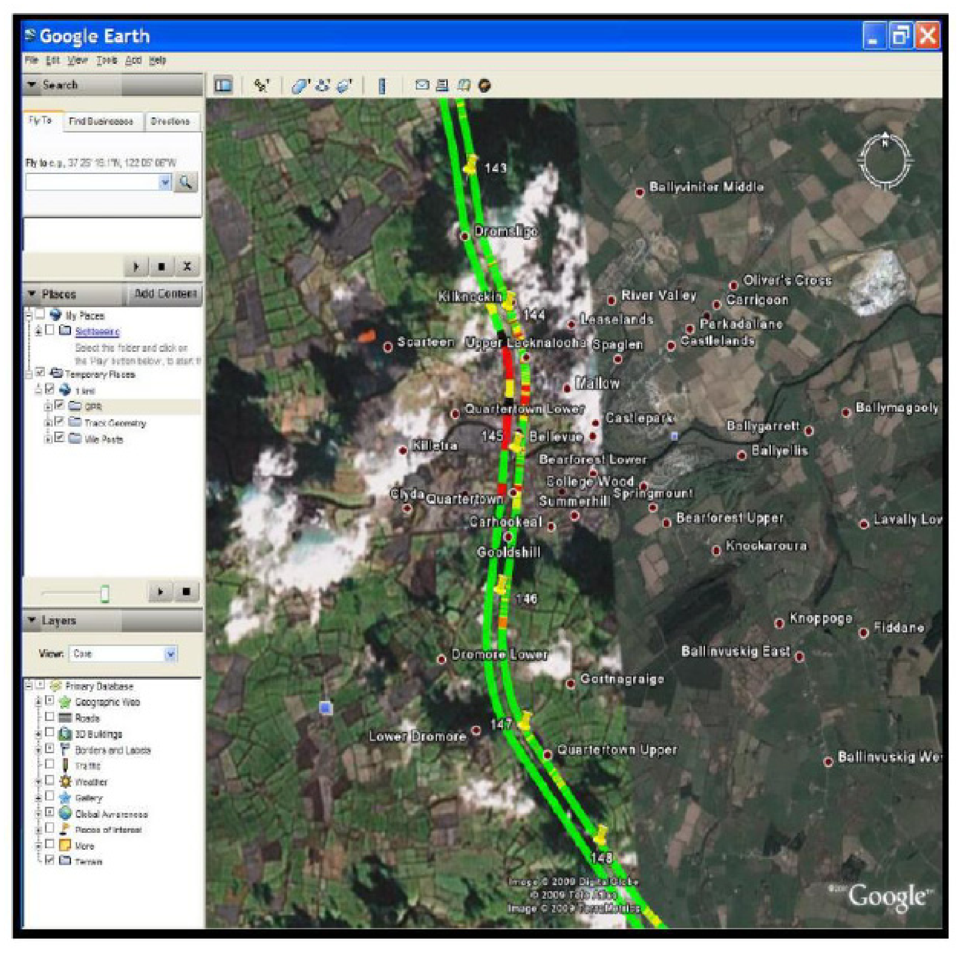Toggle the Terrain layer checkbox
This screenshot has width=962, height=953.
click(x=50, y=859)
